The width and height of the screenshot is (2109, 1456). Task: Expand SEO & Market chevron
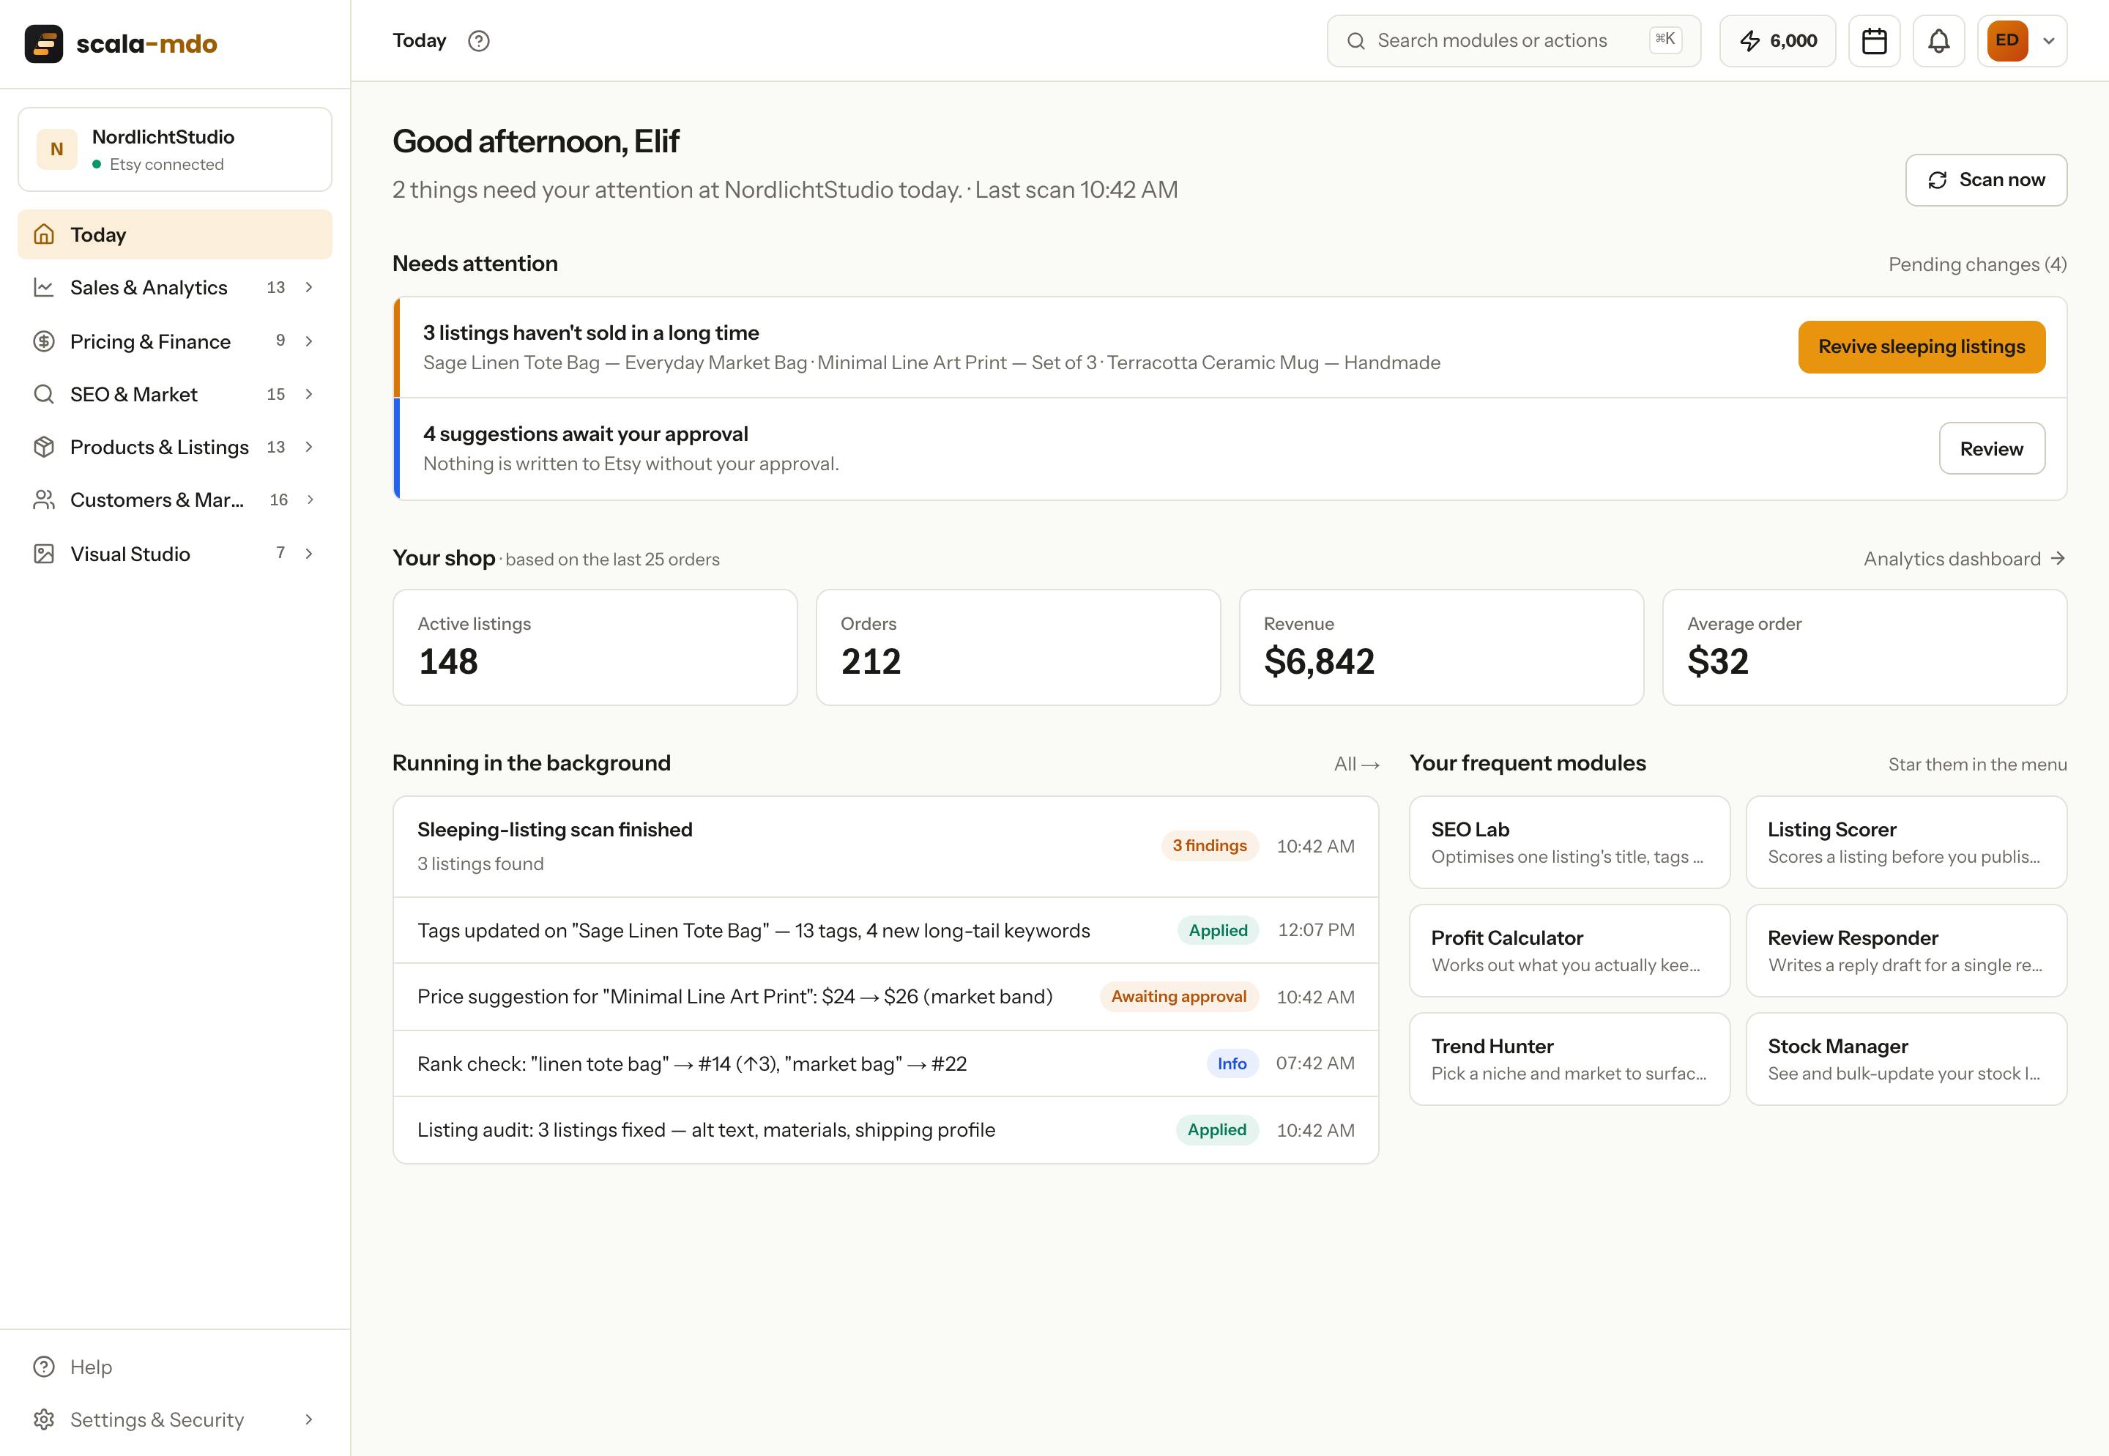point(309,394)
